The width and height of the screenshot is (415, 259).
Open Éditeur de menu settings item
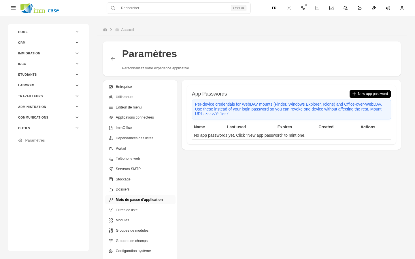[140, 107]
